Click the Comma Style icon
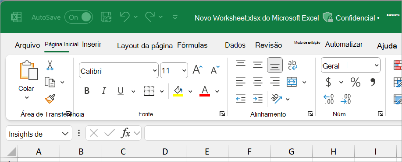Screen dimensions: 402x162 coord(373,82)
